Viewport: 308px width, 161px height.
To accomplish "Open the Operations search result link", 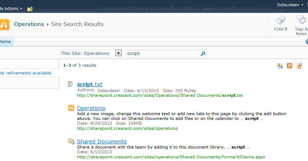I will coord(91,108).
